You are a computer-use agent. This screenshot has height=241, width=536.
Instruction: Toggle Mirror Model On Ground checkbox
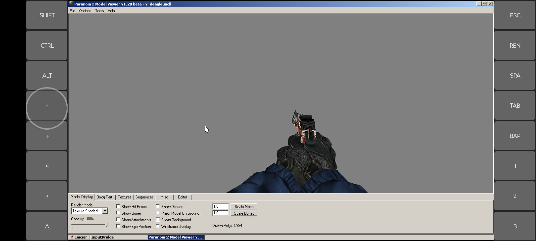(158, 213)
